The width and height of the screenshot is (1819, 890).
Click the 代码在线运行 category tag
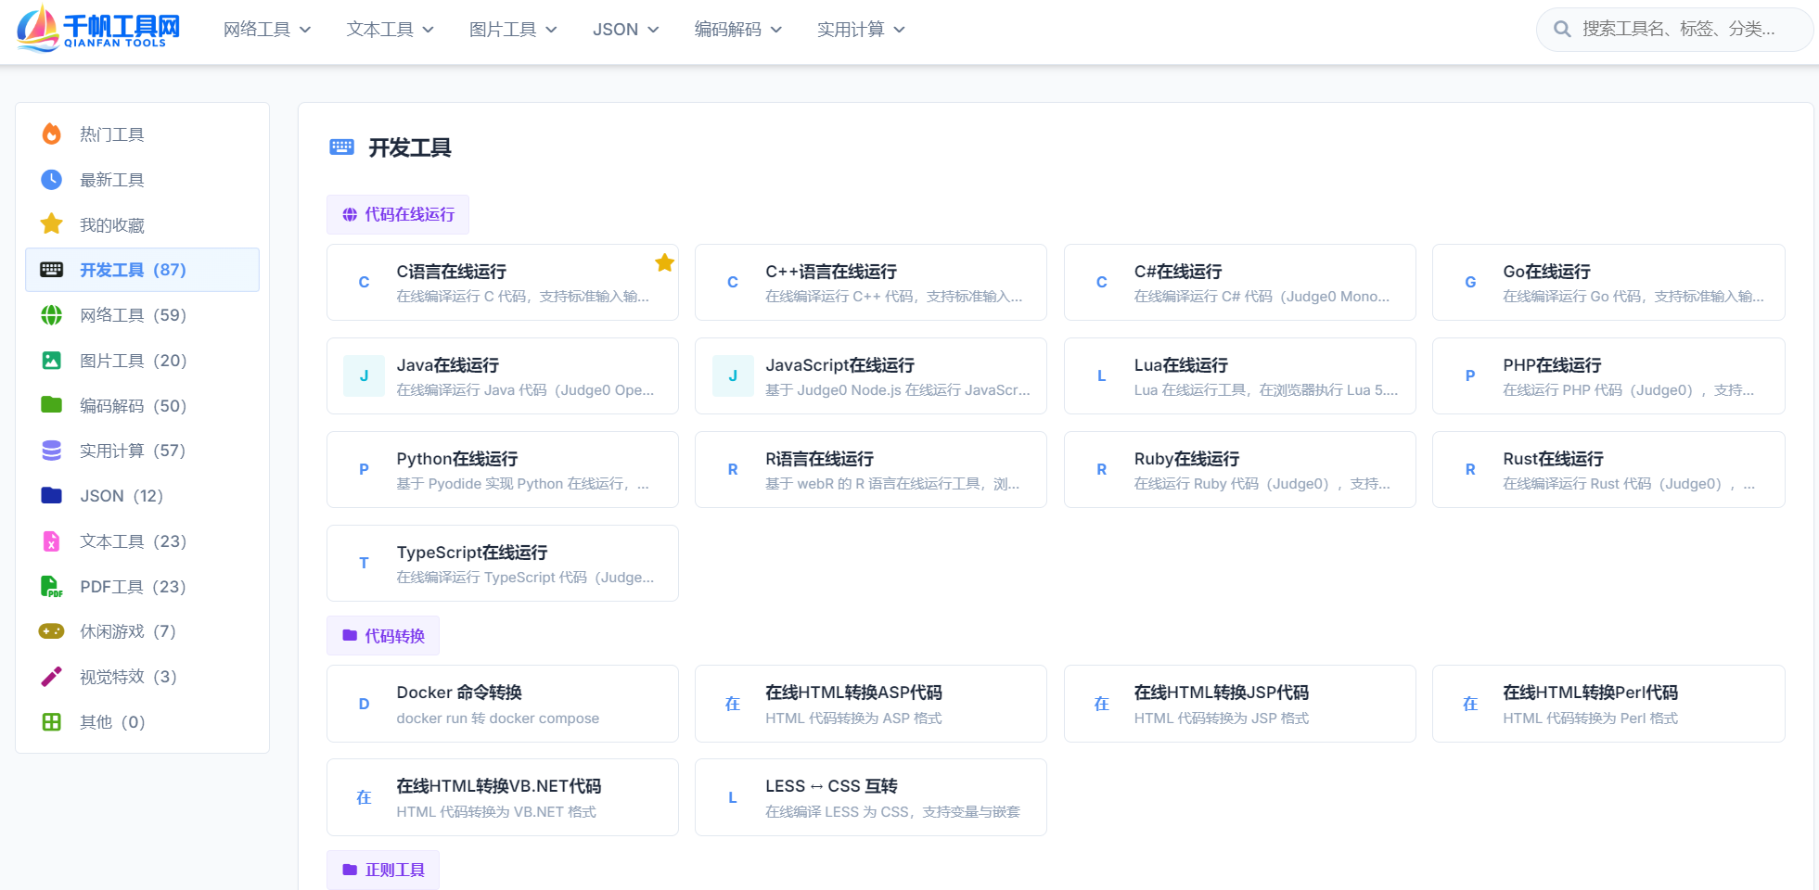[x=398, y=214]
